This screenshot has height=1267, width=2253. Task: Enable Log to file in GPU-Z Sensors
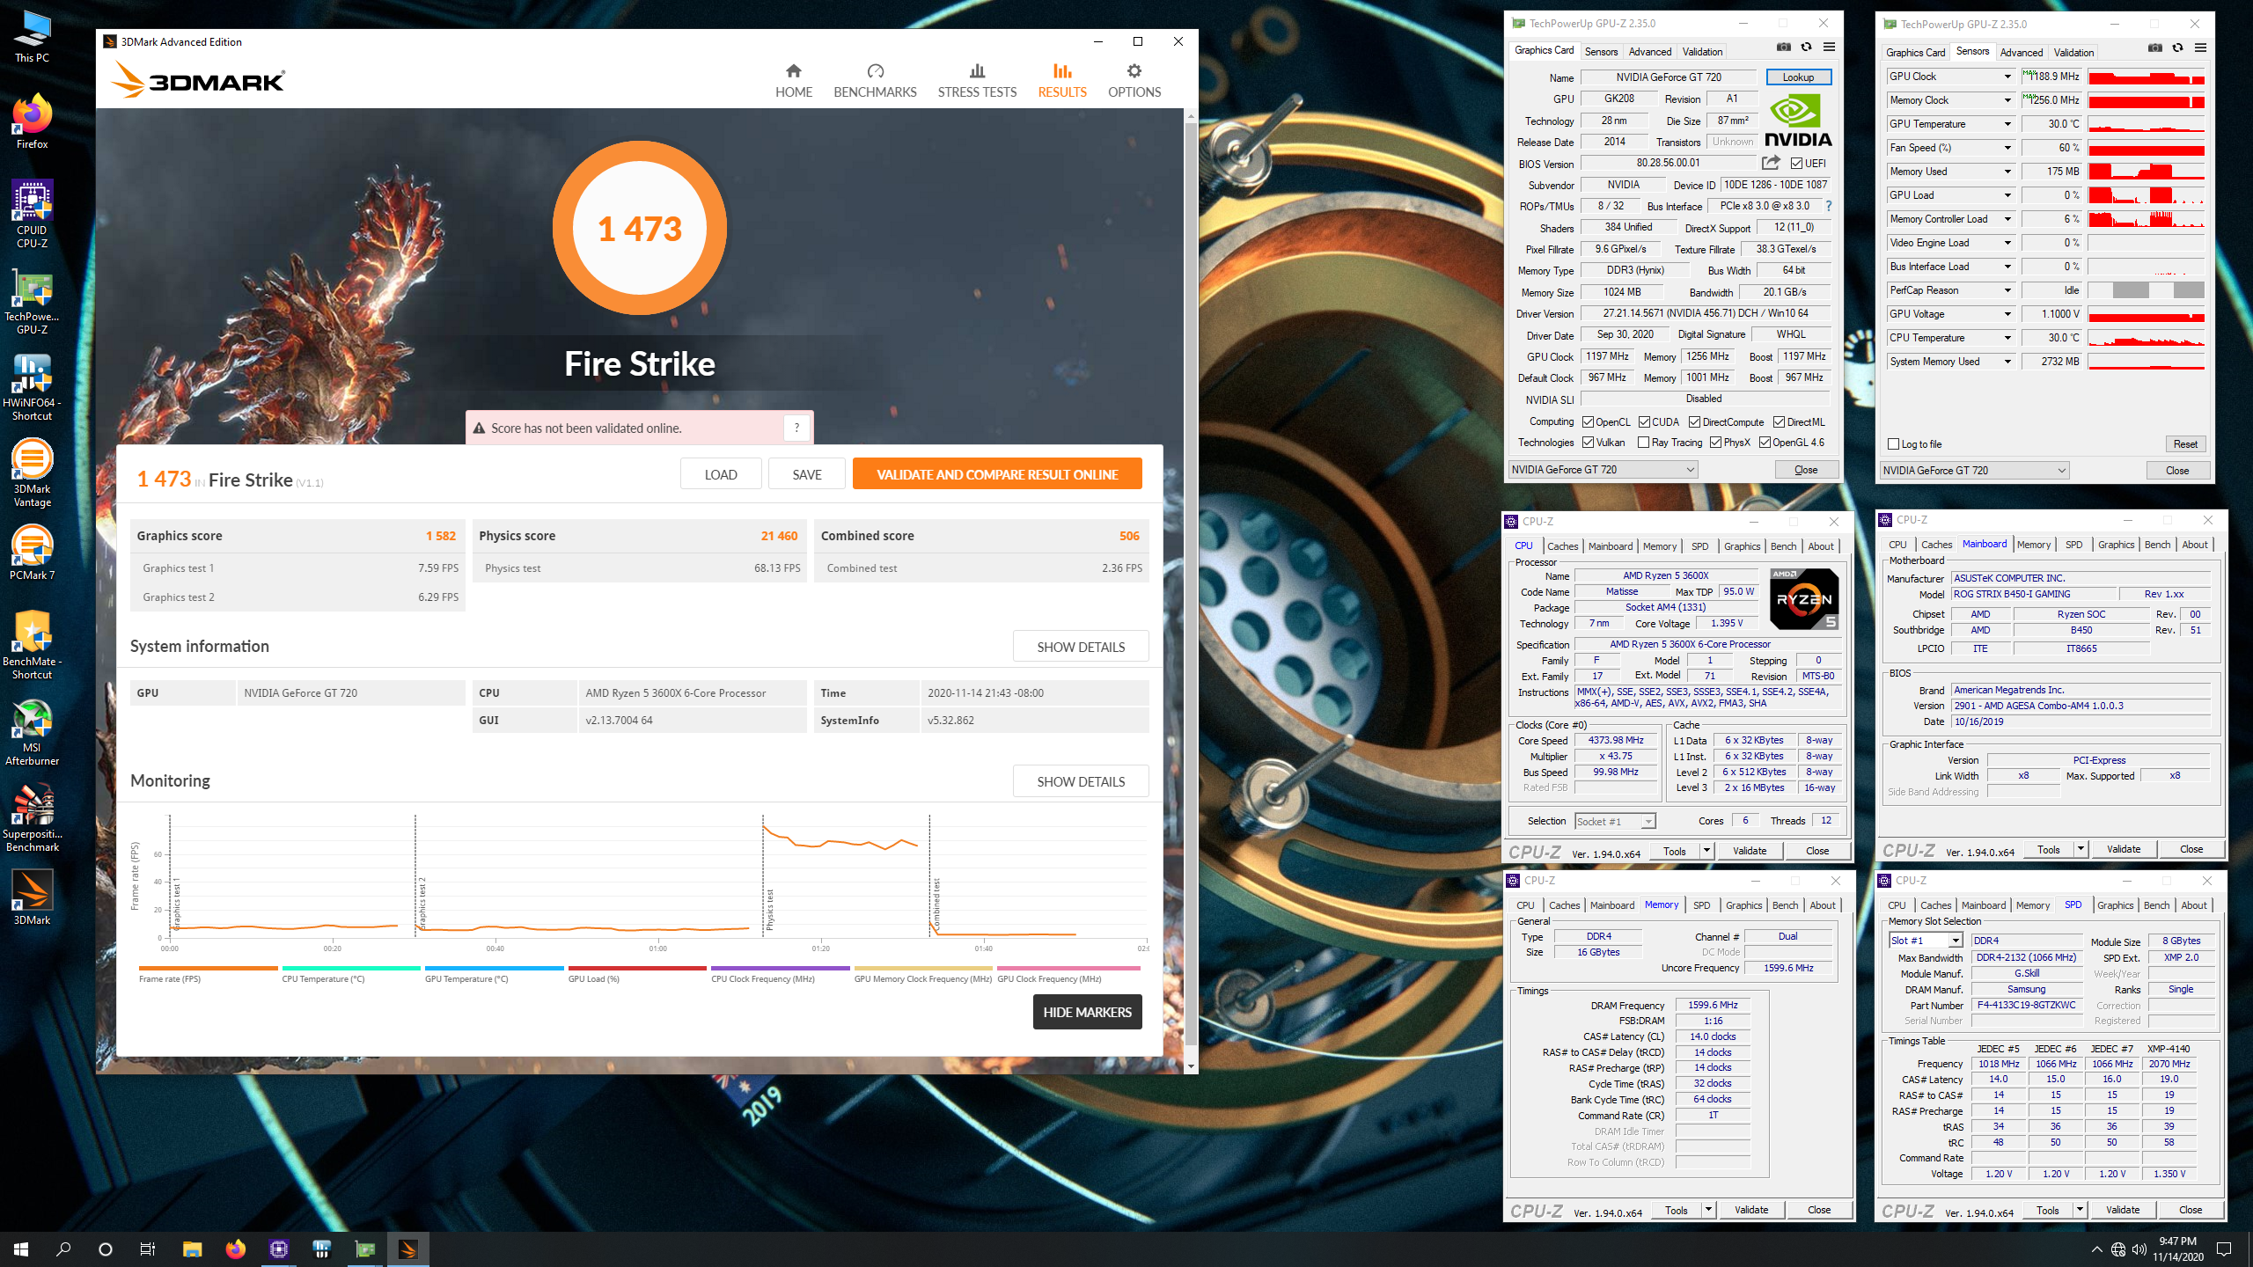(x=1894, y=444)
